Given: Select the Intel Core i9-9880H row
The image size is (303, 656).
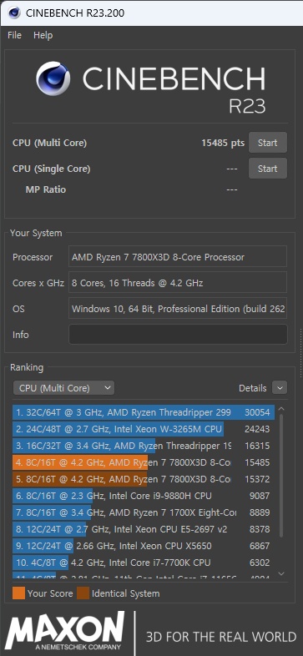Looking at the screenshot, I should pos(144,496).
